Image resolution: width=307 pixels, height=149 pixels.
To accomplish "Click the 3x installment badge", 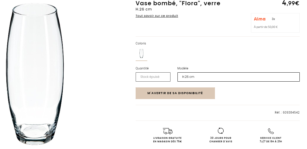I will click(x=273, y=19).
